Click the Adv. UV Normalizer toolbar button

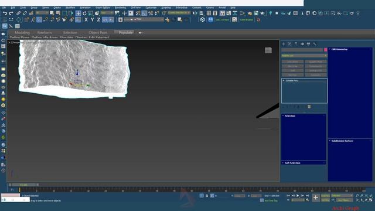pos(223,20)
